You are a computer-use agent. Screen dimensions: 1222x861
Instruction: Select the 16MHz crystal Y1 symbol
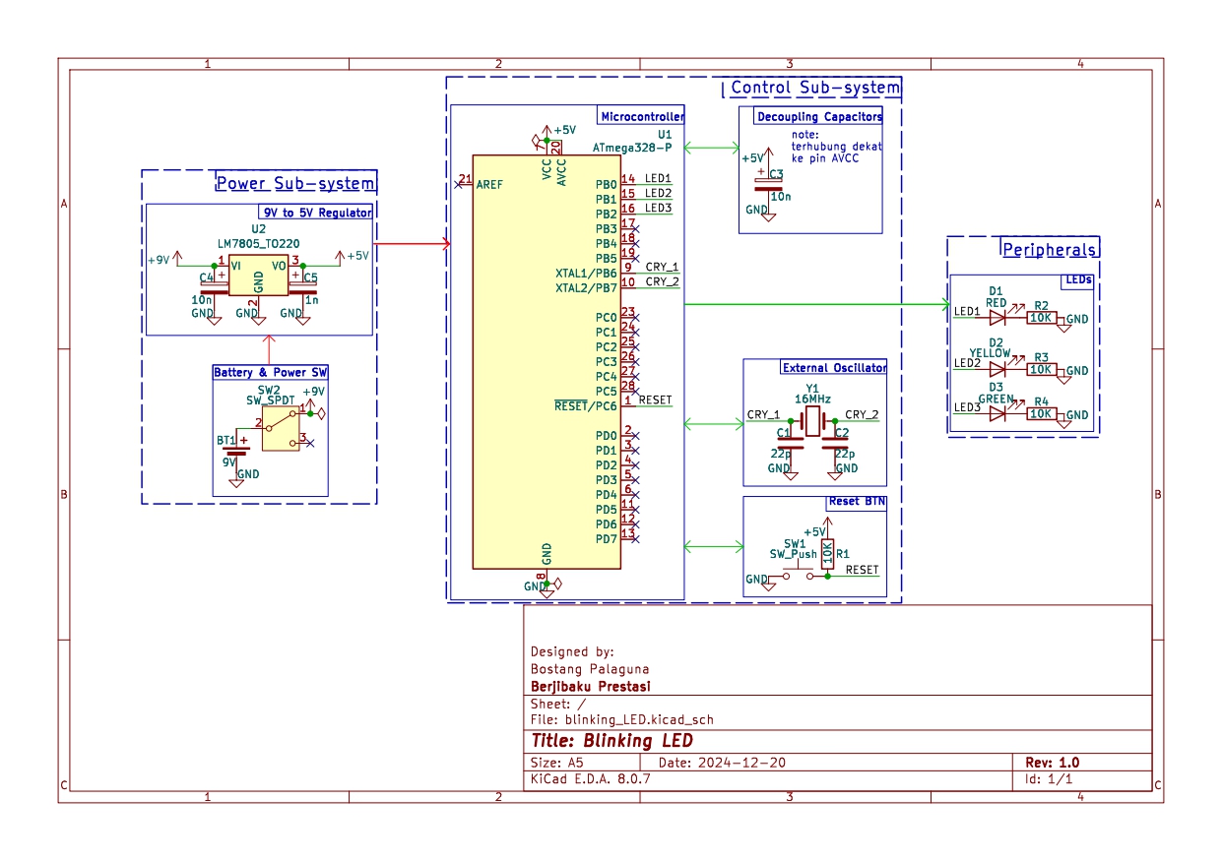812,422
